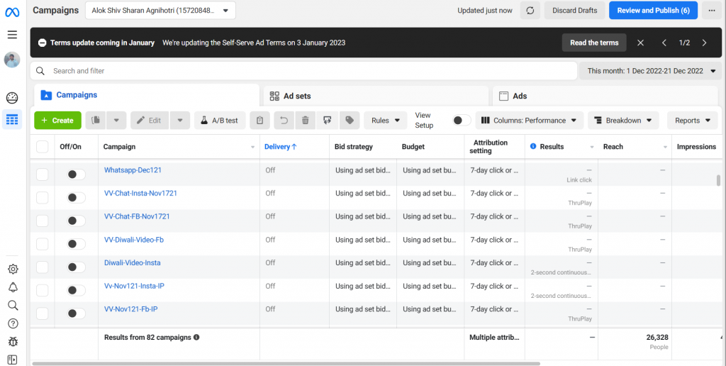
Task: Sort by the Delivery column header
Action: coord(281,146)
